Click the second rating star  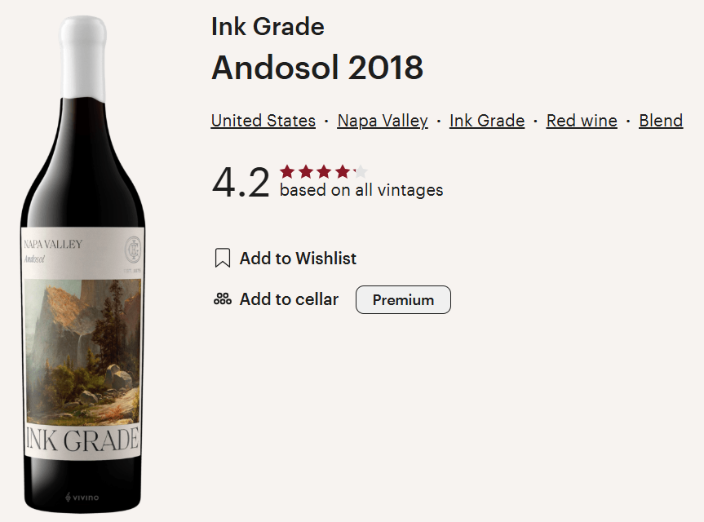pyautogui.click(x=305, y=171)
